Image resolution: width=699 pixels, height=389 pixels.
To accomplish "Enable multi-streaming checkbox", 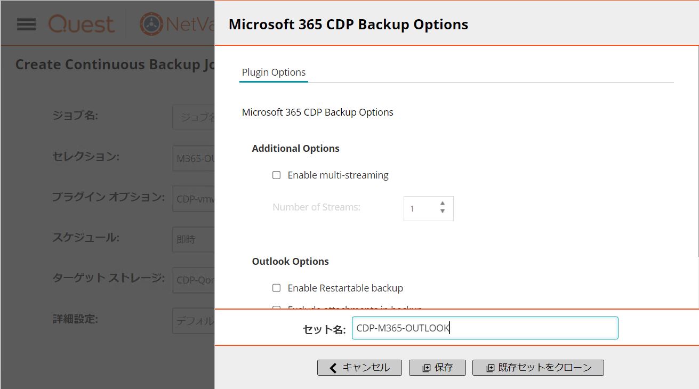I will click(276, 175).
